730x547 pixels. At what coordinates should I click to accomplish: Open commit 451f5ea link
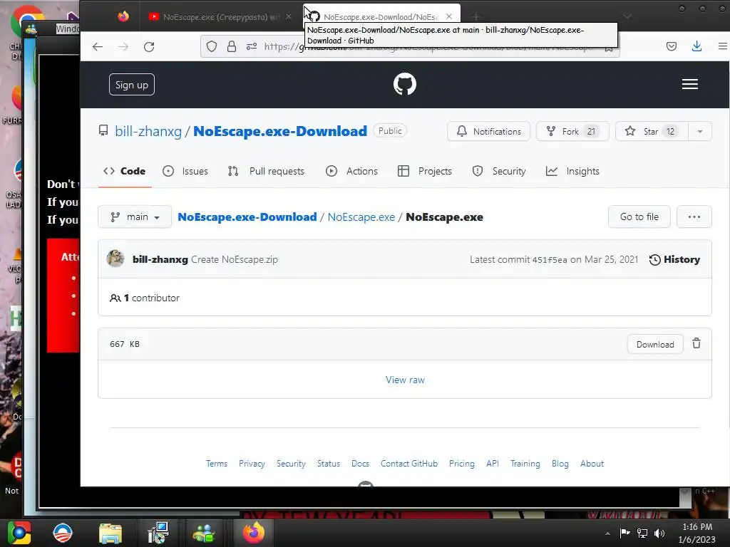pyautogui.click(x=550, y=259)
